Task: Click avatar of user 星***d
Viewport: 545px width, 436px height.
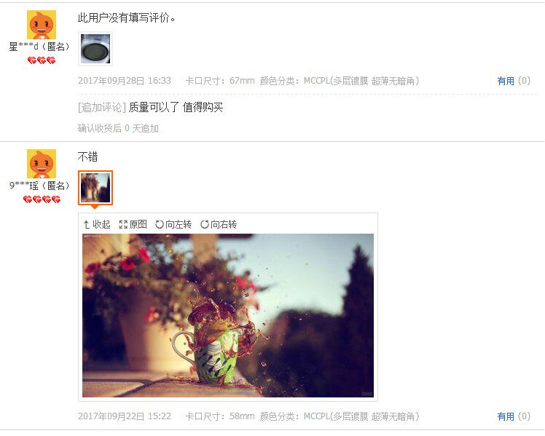Action: coord(42,25)
